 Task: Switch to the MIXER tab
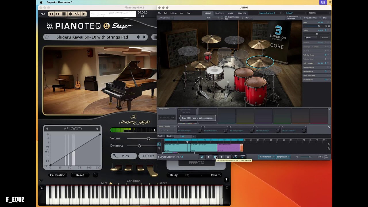pyautogui.click(x=231, y=13)
